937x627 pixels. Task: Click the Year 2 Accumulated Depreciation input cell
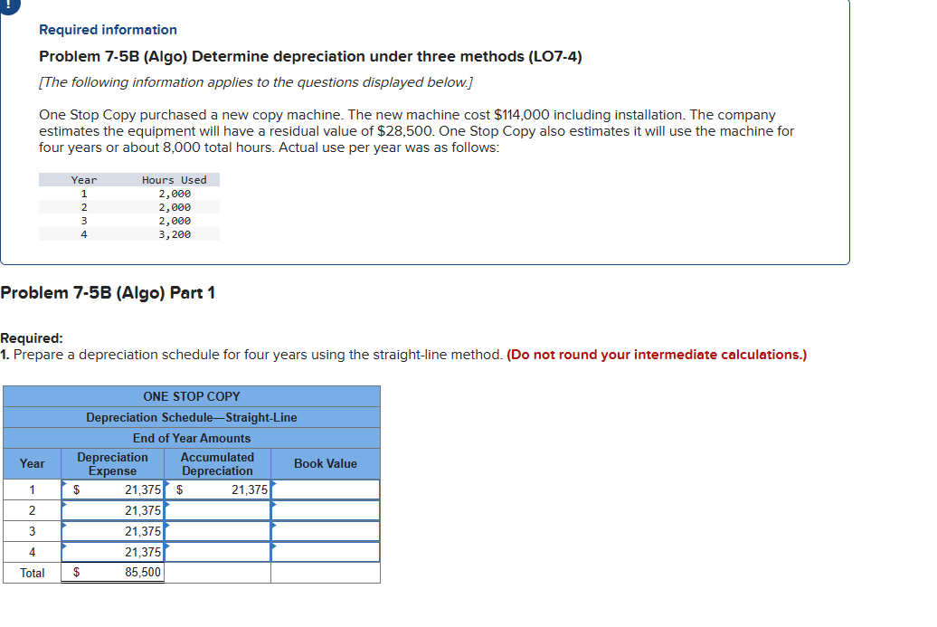tap(217, 510)
